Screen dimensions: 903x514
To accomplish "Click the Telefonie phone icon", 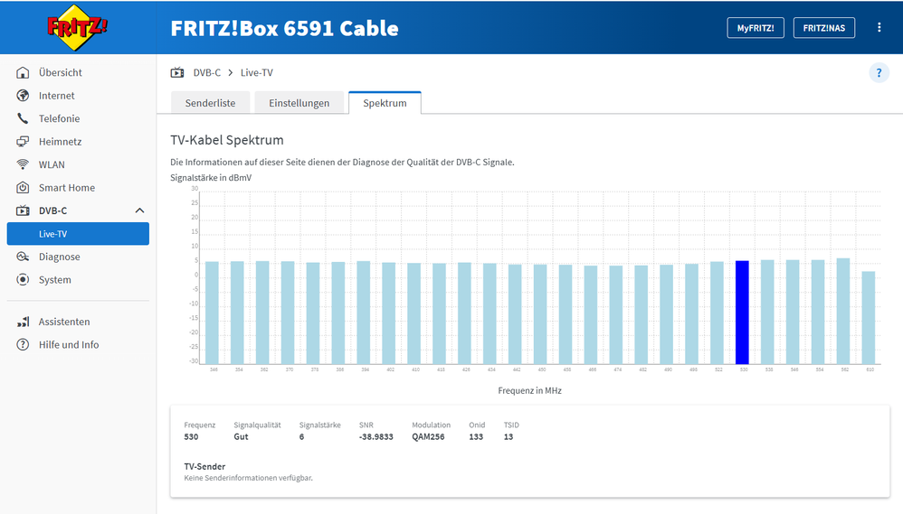I will tap(23, 118).
